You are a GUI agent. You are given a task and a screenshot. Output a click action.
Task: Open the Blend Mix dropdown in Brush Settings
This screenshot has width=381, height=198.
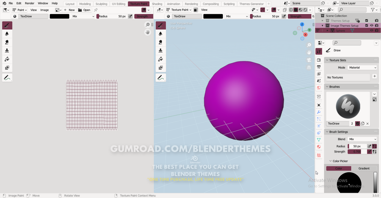coord(362,139)
